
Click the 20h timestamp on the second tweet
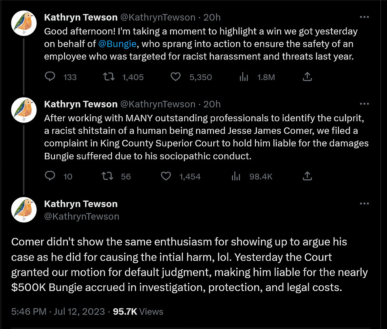click(212, 104)
